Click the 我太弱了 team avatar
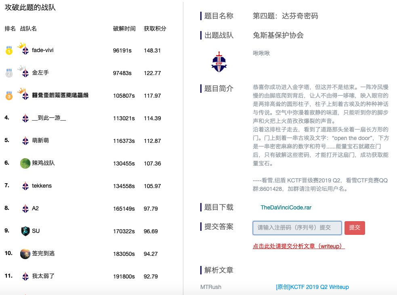This screenshot has height=295, width=397. (x=25, y=276)
